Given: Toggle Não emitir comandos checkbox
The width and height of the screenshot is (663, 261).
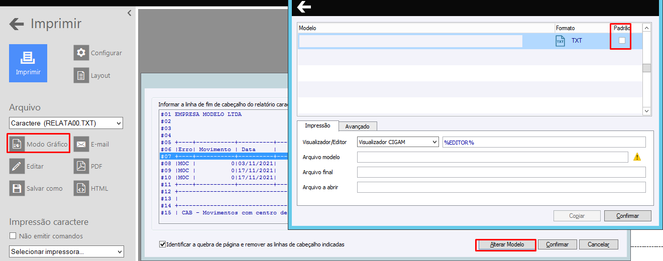Looking at the screenshot, I should [x=13, y=236].
